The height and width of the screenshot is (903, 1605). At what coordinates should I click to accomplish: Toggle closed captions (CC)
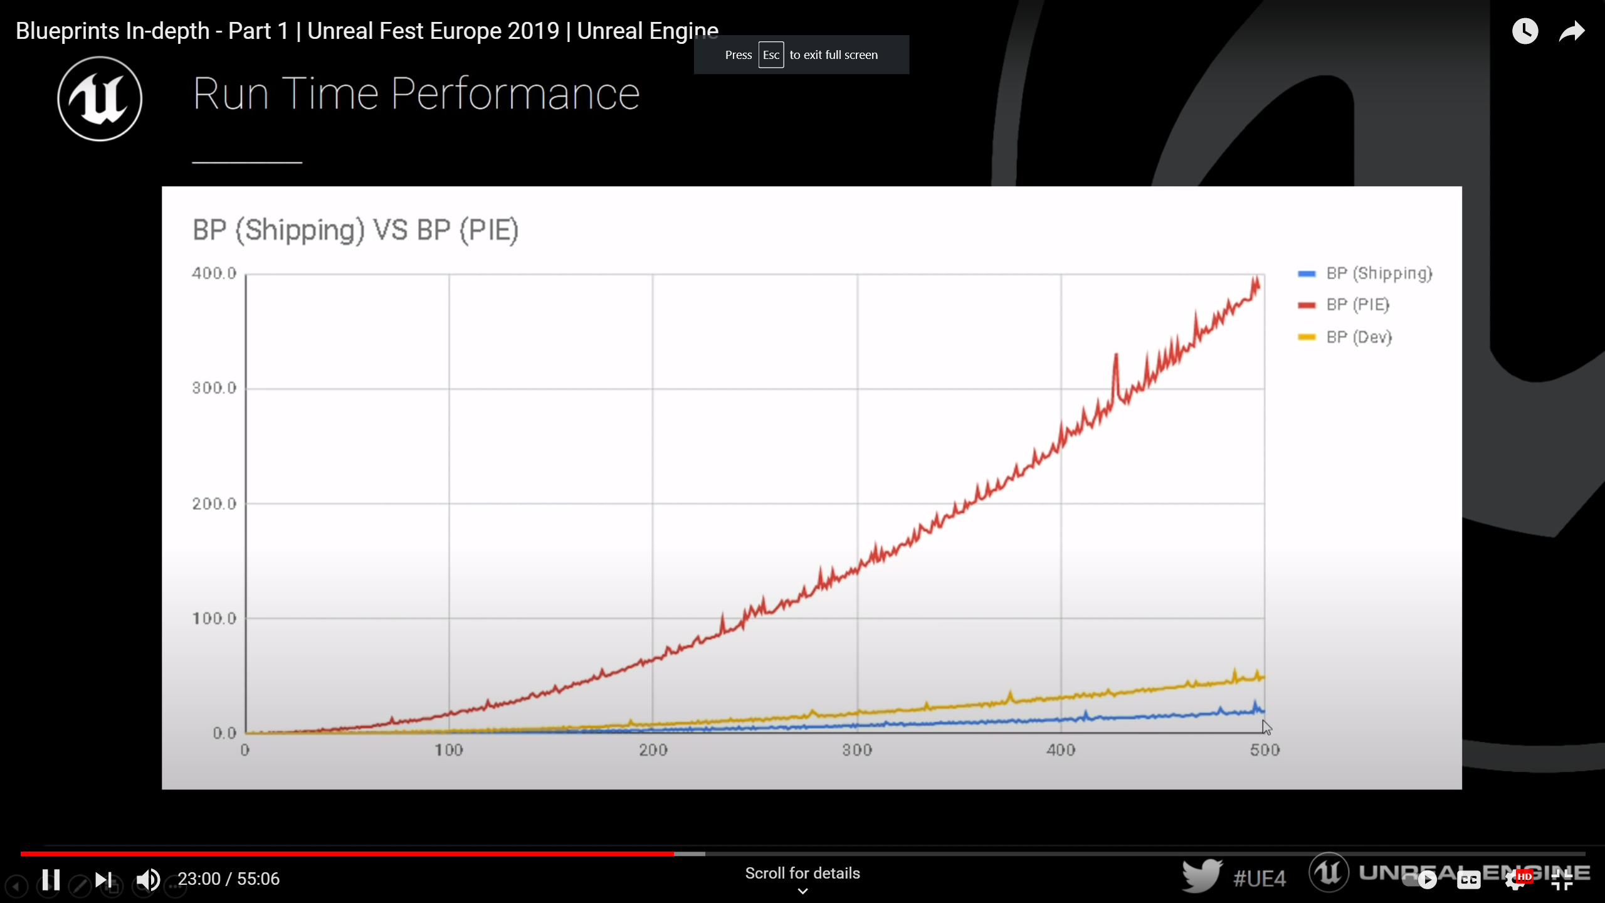(1468, 880)
